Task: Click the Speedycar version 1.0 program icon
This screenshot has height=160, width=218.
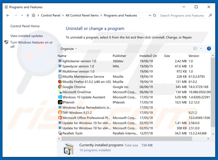Action: [60, 66]
